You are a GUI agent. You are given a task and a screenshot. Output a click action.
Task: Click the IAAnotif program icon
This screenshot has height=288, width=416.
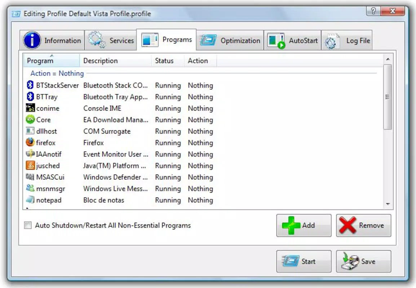(x=30, y=154)
